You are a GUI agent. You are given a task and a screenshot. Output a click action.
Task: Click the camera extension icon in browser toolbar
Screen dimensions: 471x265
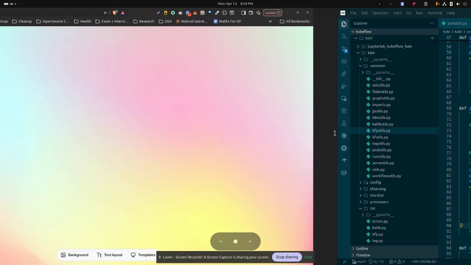pos(180,13)
